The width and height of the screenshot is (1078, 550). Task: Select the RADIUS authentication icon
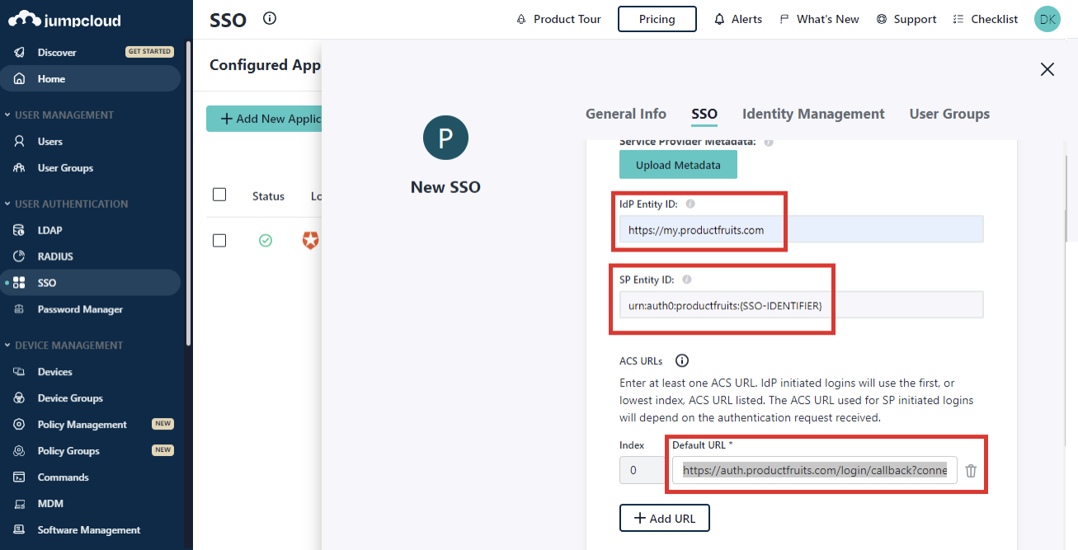click(x=16, y=256)
